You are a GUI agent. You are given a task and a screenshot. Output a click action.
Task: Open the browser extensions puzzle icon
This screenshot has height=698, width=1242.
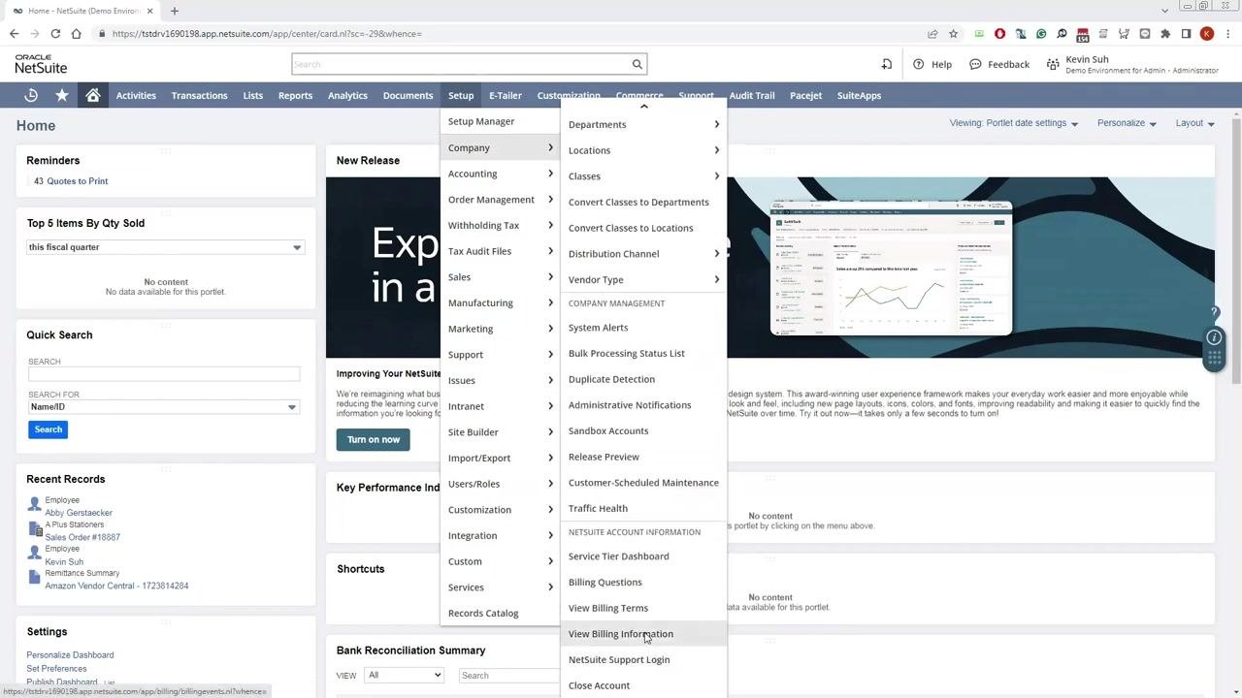point(1165,34)
